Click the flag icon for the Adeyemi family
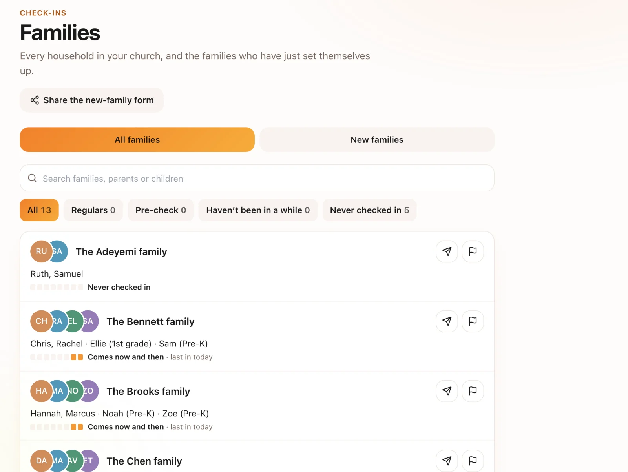 pos(473,251)
